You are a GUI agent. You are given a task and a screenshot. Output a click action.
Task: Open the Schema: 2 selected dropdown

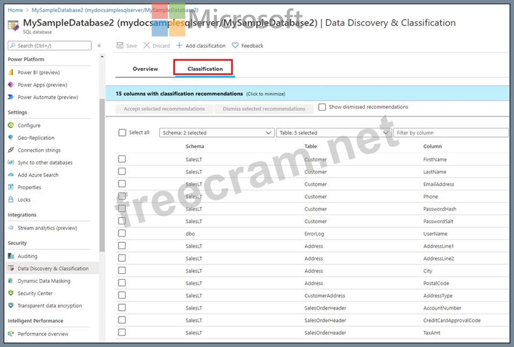point(217,133)
